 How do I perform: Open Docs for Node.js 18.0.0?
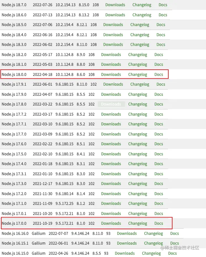point(159,75)
